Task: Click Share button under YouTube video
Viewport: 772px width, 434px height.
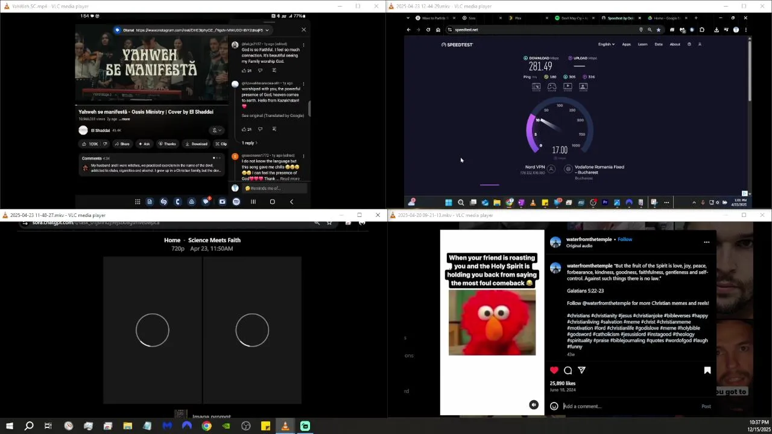Action: click(122, 144)
